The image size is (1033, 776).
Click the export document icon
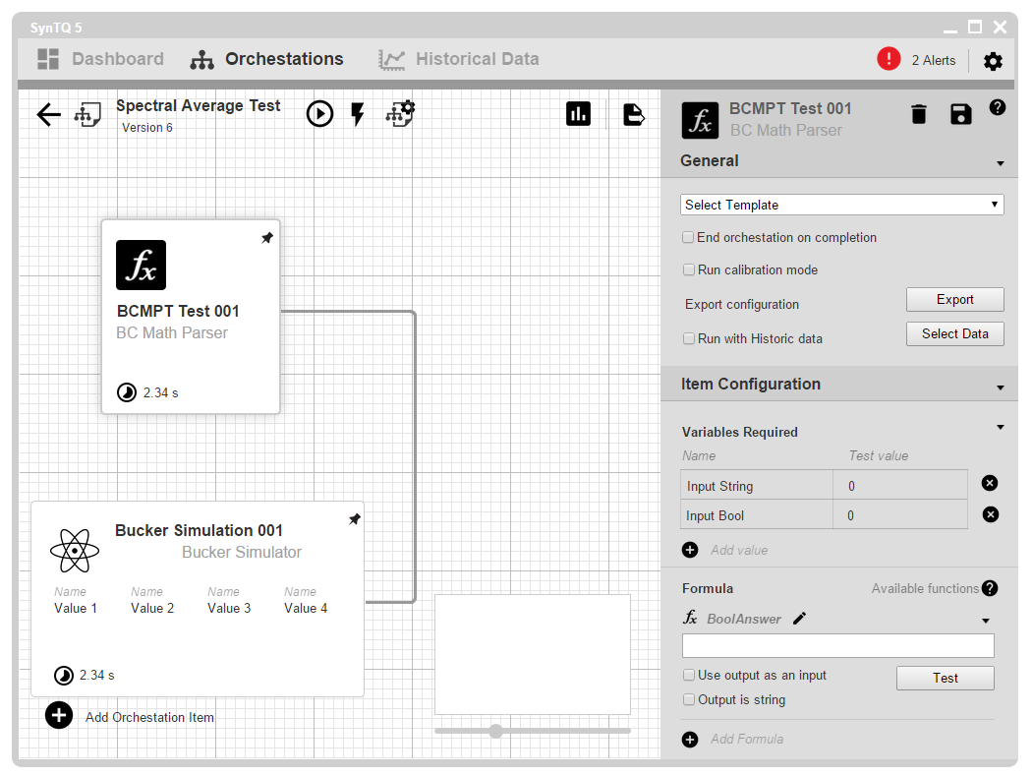coord(634,114)
